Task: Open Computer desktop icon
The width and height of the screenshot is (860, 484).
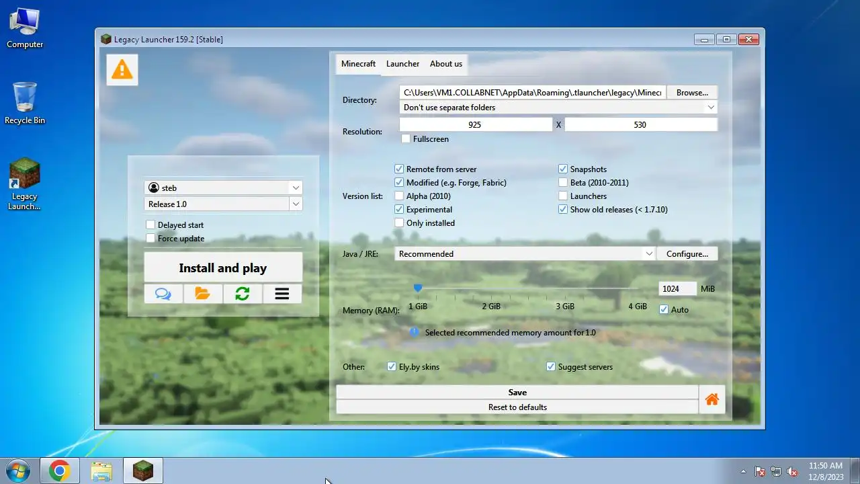Action: point(25,27)
